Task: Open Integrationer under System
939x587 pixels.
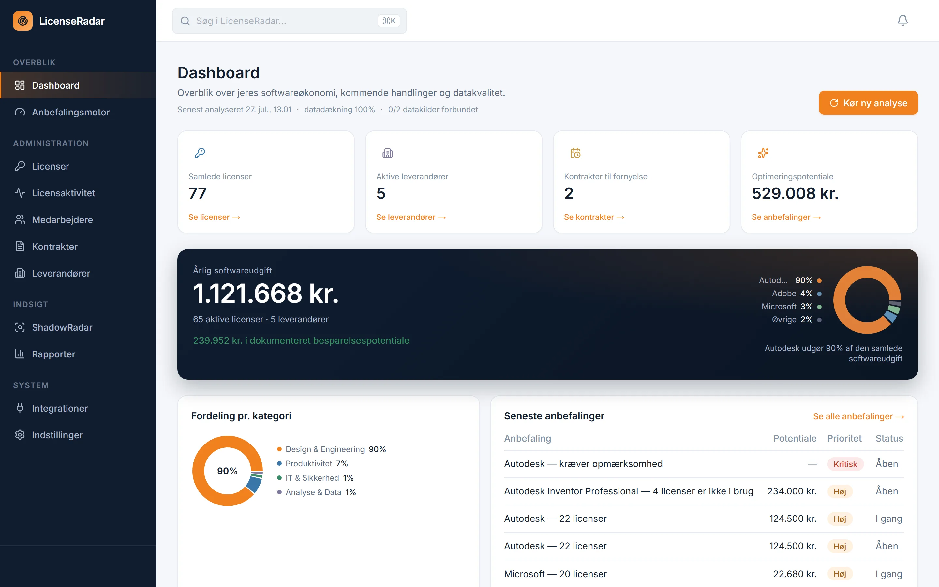Action: click(x=78, y=408)
